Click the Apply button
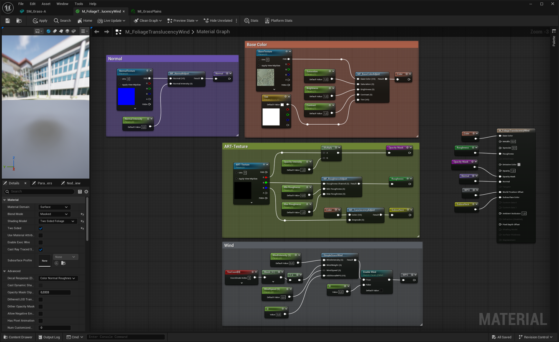 [x=40, y=20]
